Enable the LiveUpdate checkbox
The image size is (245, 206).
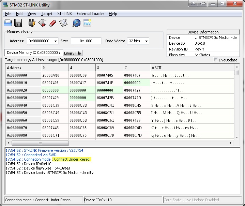coord(216,60)
